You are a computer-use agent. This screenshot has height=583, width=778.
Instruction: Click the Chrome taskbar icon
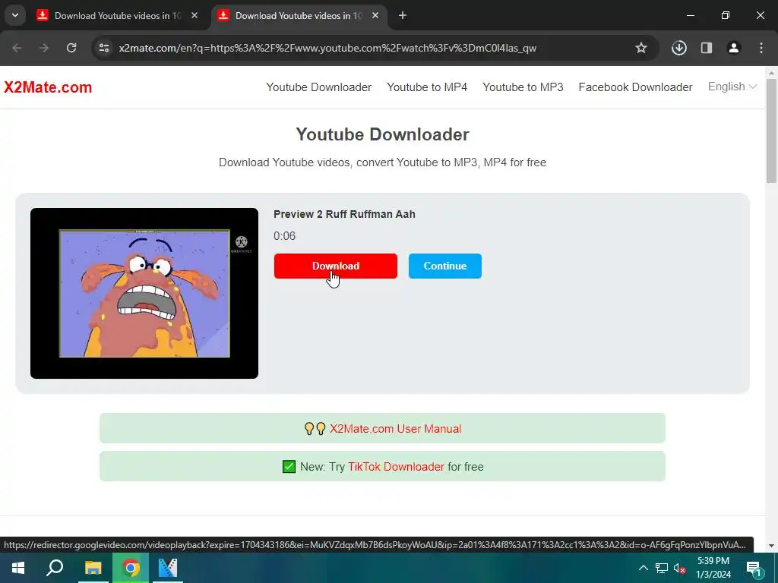[x=131, y=568]
